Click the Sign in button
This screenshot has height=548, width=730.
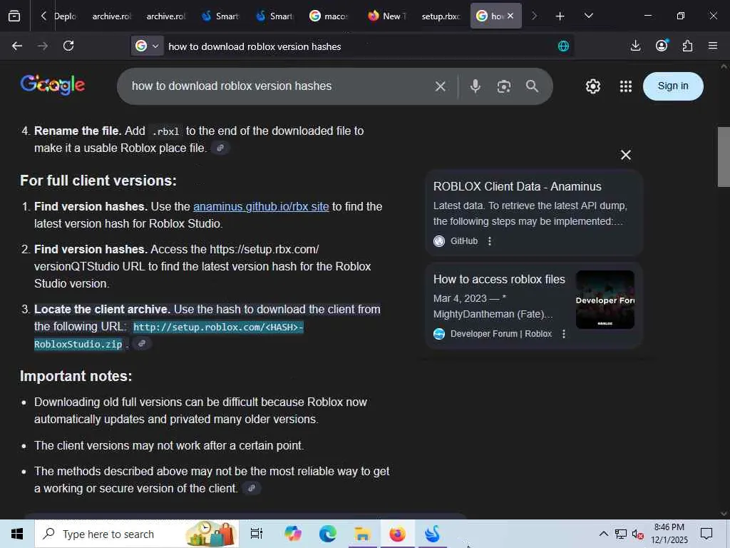point(673,86)
